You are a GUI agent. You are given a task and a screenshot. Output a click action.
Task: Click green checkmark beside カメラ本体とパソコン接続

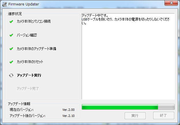tap(11, 21)
